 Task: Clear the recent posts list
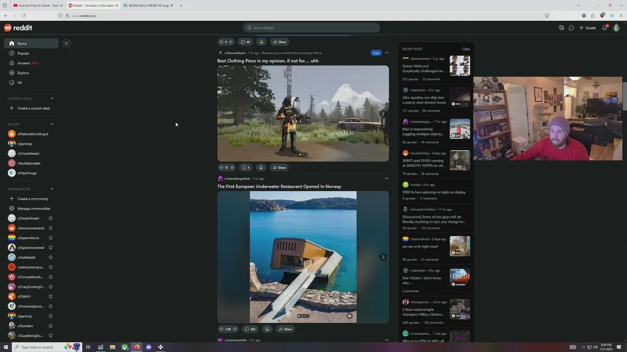click(466, 49)
